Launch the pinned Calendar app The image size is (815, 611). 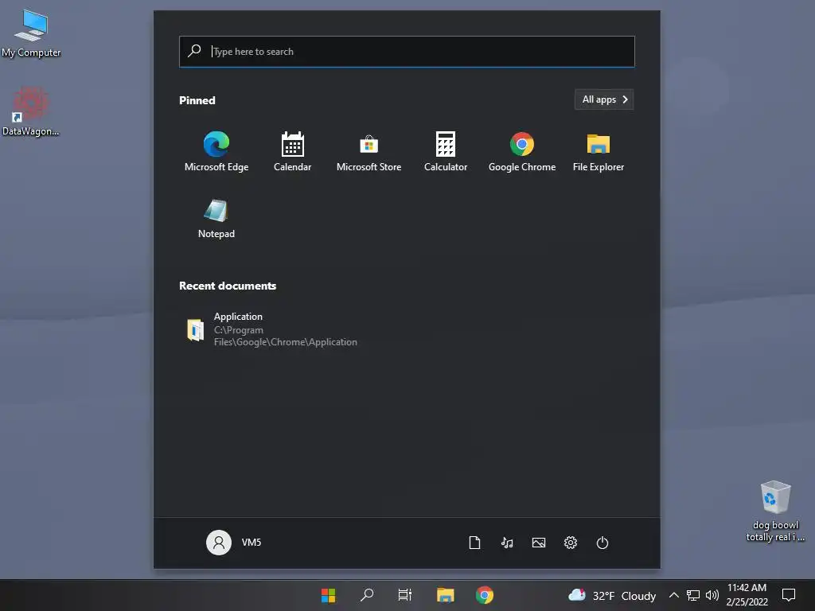click(293, 151)
